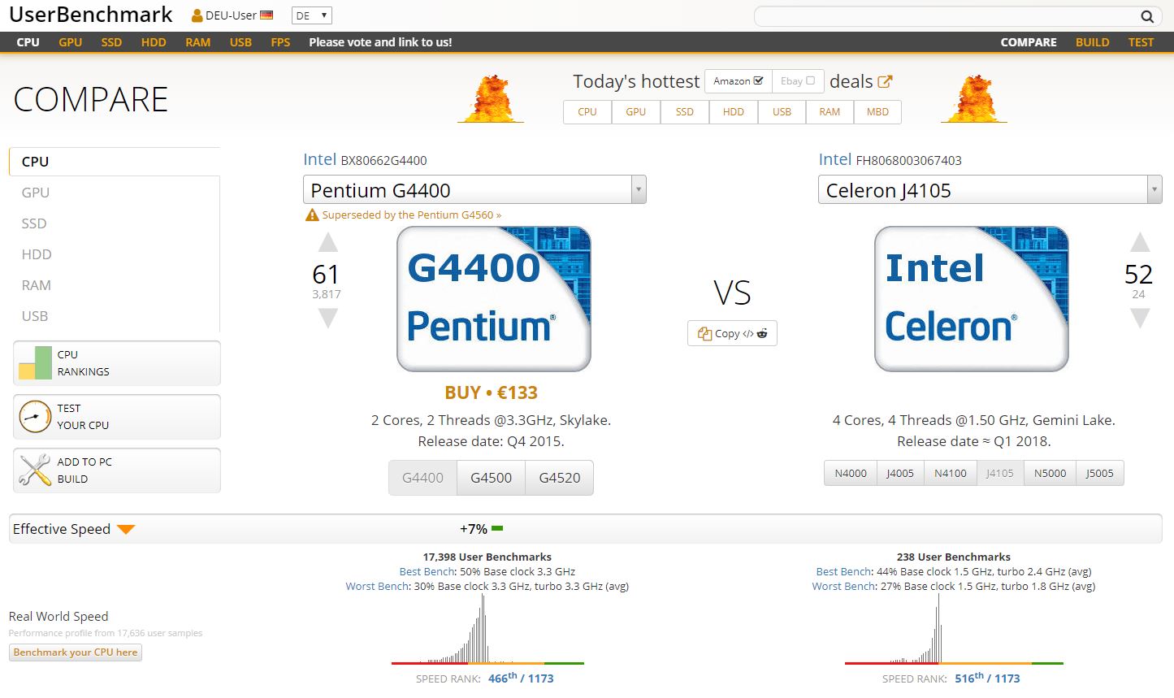The height and width of the screenshot is (698, 1174).
Task: Click the BUY €133 link
Action: click(x=491, y=392)
